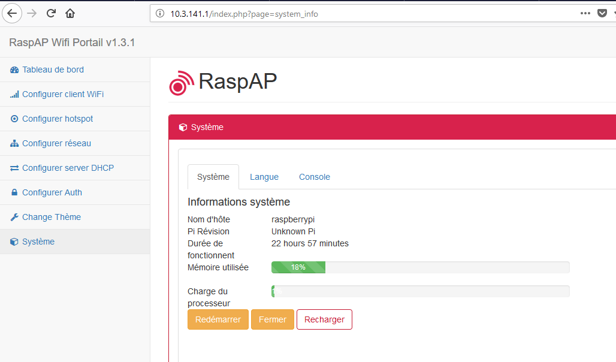Open Configurer client WiFi

(x=63, y=94)
